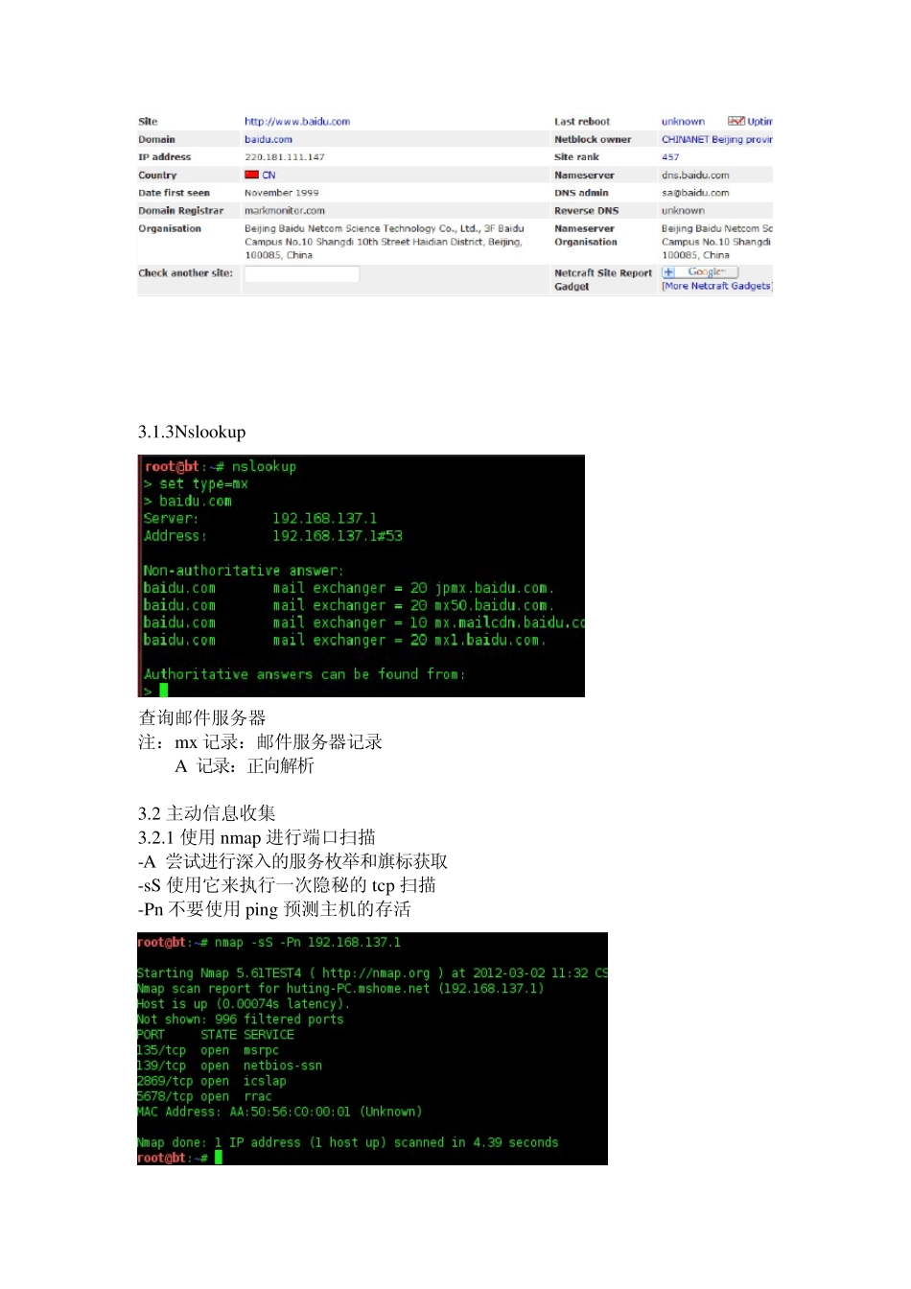
Task: Click the 查询邮件服务器 caption
Action: [202, 718]
